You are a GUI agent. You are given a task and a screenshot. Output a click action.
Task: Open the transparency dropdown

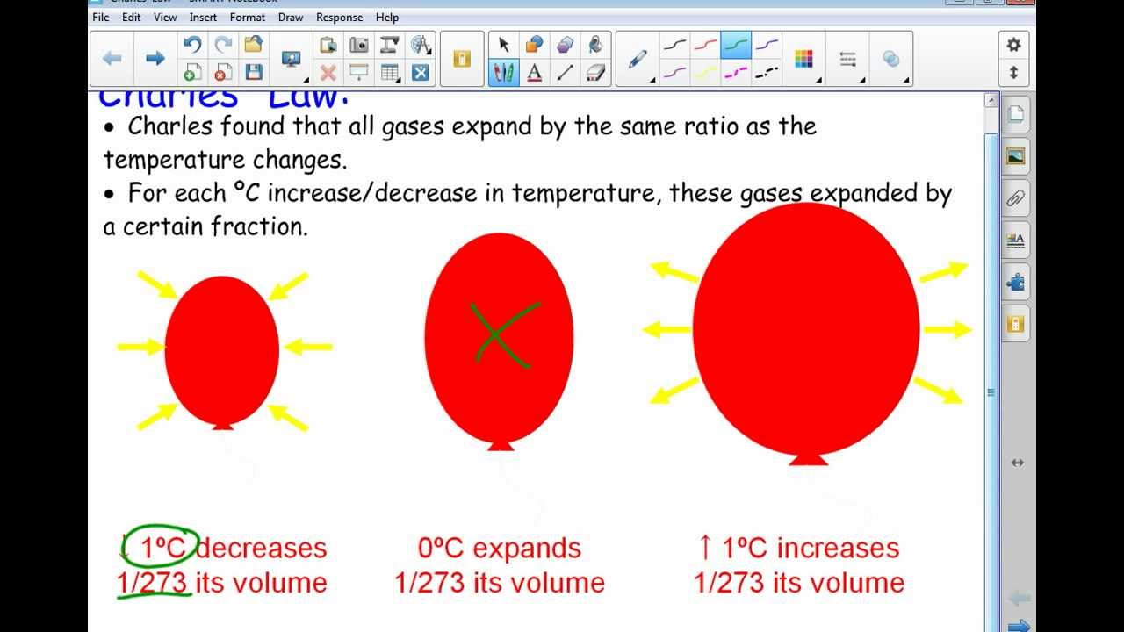click(x=891, y=60)
